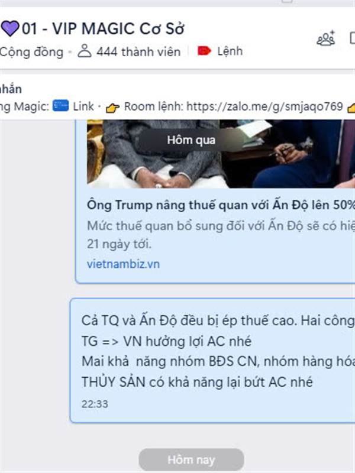Change the Lệnh classification label
This screenshot has height=473, width=355.
tap(230, 51)
